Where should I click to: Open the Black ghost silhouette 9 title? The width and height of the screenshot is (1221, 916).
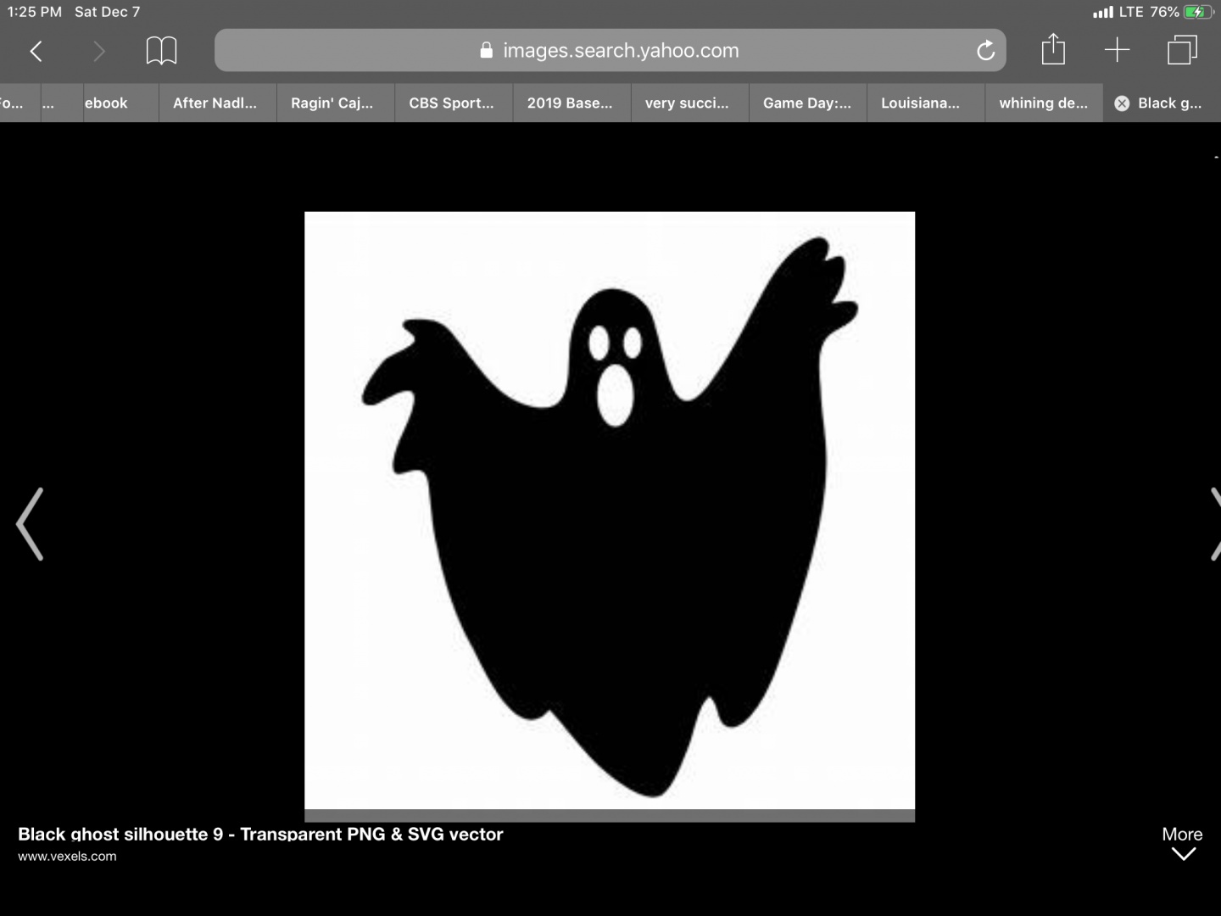(260, 834)
